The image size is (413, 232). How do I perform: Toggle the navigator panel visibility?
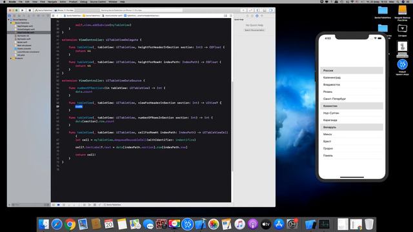[258, 10]
